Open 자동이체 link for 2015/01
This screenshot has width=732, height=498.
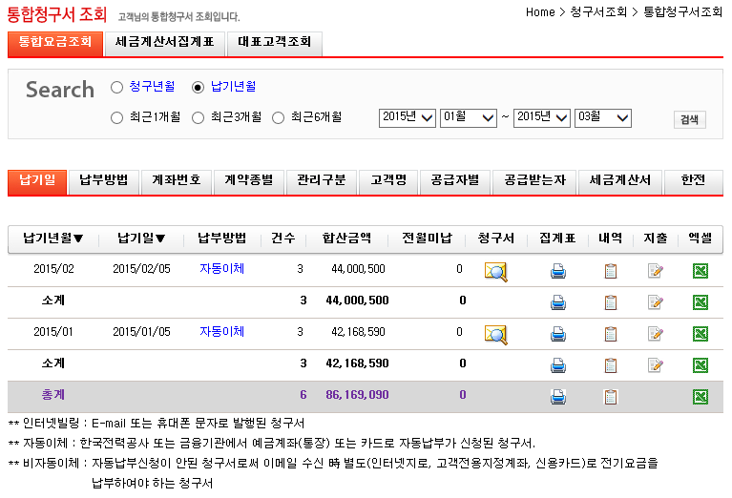pyautogui.click(x=221, y=332)
